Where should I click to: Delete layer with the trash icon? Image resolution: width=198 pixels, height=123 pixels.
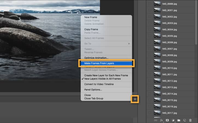[x=190, y=120]
